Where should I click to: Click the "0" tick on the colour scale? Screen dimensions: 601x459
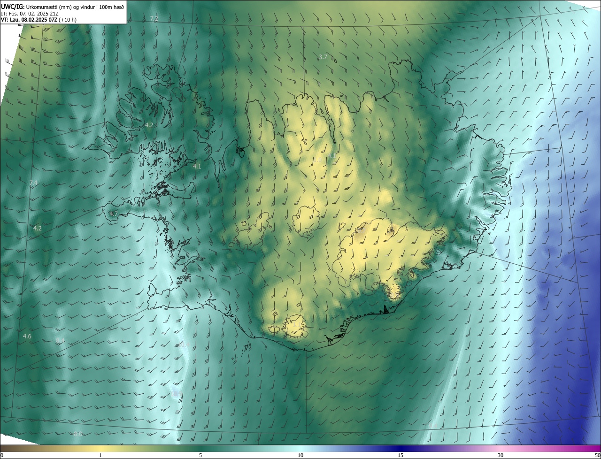(1, 455)
